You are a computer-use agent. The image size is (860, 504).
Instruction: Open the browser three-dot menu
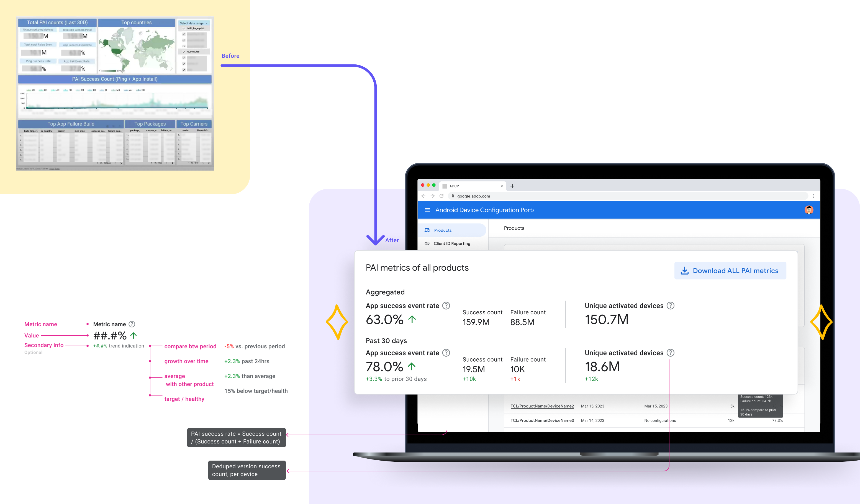(813, 196)
